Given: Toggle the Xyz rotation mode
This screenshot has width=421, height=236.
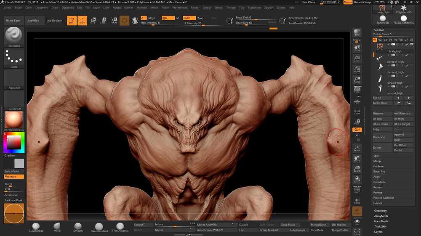Looking at the screenshot, I should tap(357, 130).
